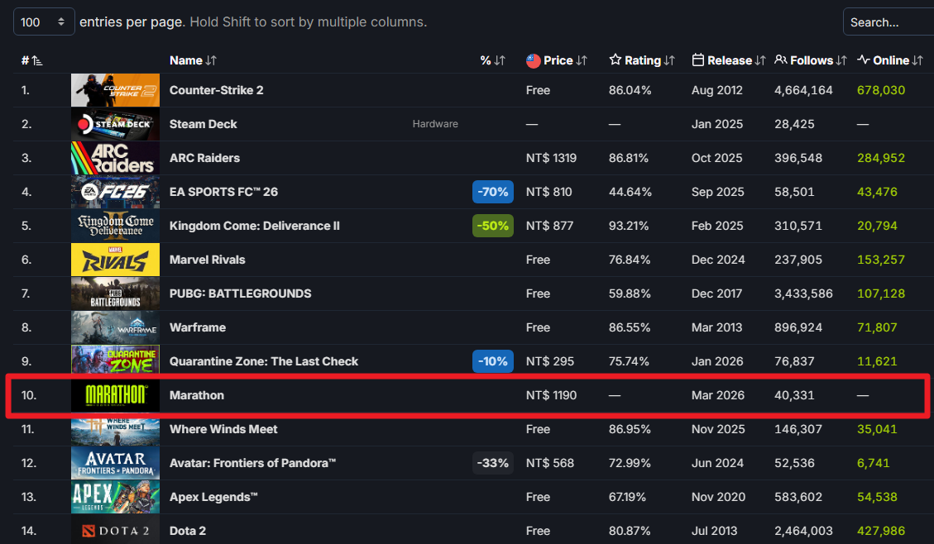Sort by Rating star column
934x544 pixels.
pyautogui.click(x=642, y=60)
